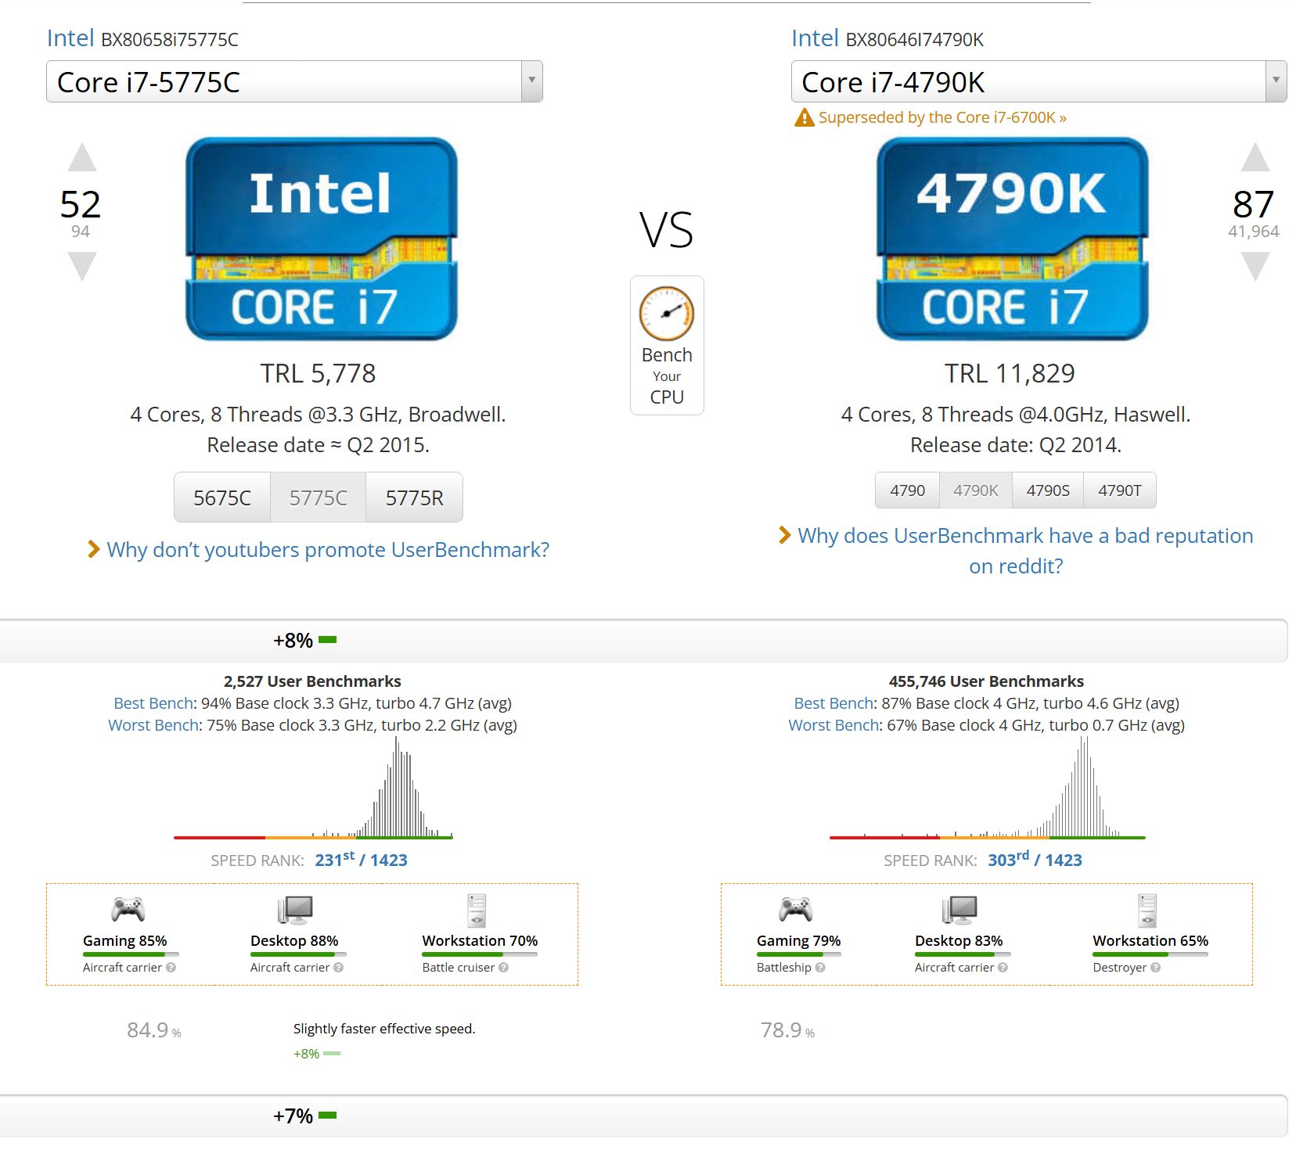Click the i7-5775C Workstation tower icon
This screenshot has height=1157, width=1296.
coord(477,910)
